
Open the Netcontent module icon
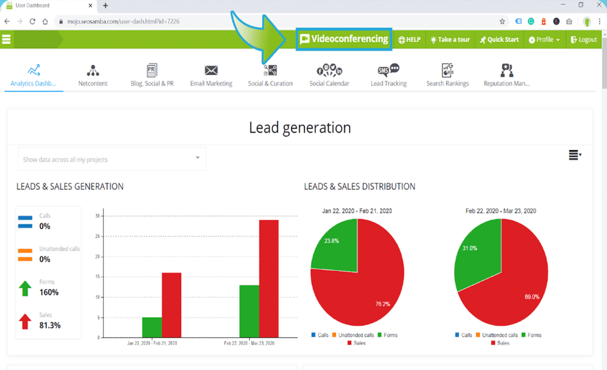(x=93, y=71)
